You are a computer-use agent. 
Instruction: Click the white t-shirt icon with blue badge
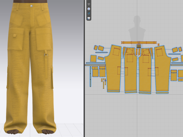point(89,18)
